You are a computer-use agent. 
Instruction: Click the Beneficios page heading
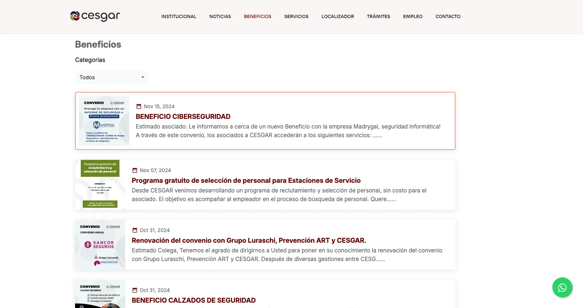pos(98,44)
